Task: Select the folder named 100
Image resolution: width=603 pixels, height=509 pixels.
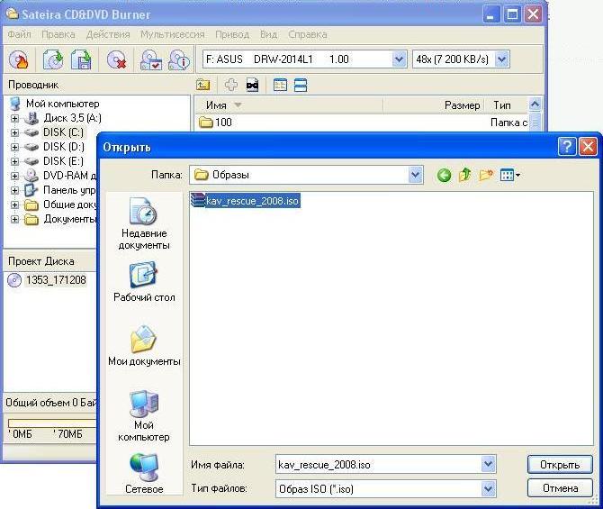Action: [216, 123]
